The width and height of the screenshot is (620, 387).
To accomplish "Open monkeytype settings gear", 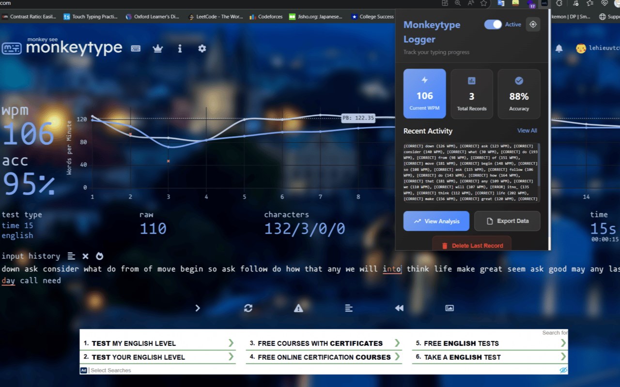I will click(x=202, y=48).
